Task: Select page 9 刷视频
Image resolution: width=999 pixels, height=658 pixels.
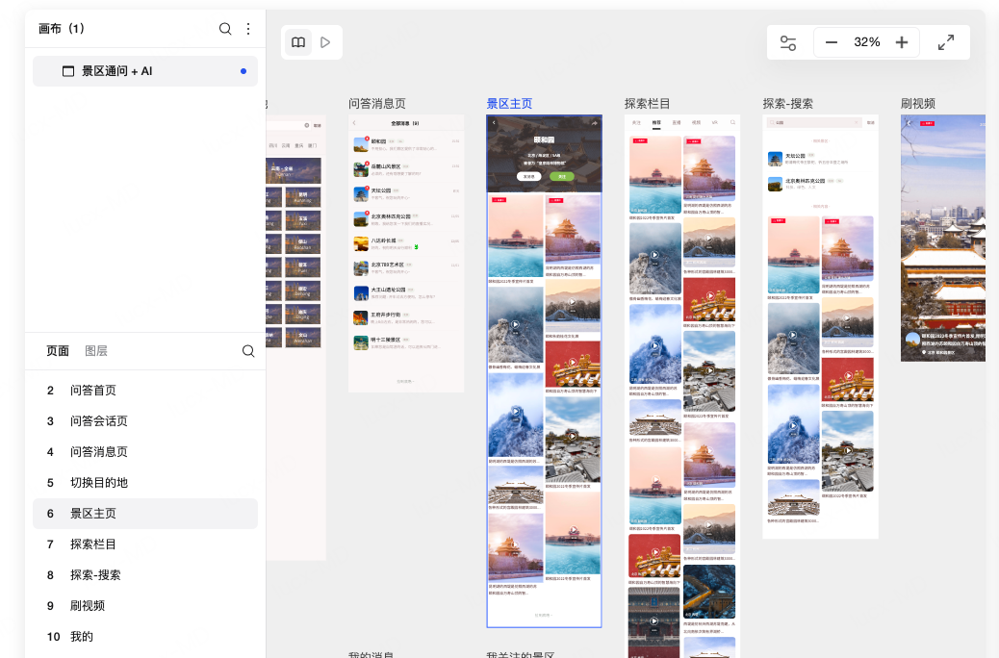Action: point(145,606)
